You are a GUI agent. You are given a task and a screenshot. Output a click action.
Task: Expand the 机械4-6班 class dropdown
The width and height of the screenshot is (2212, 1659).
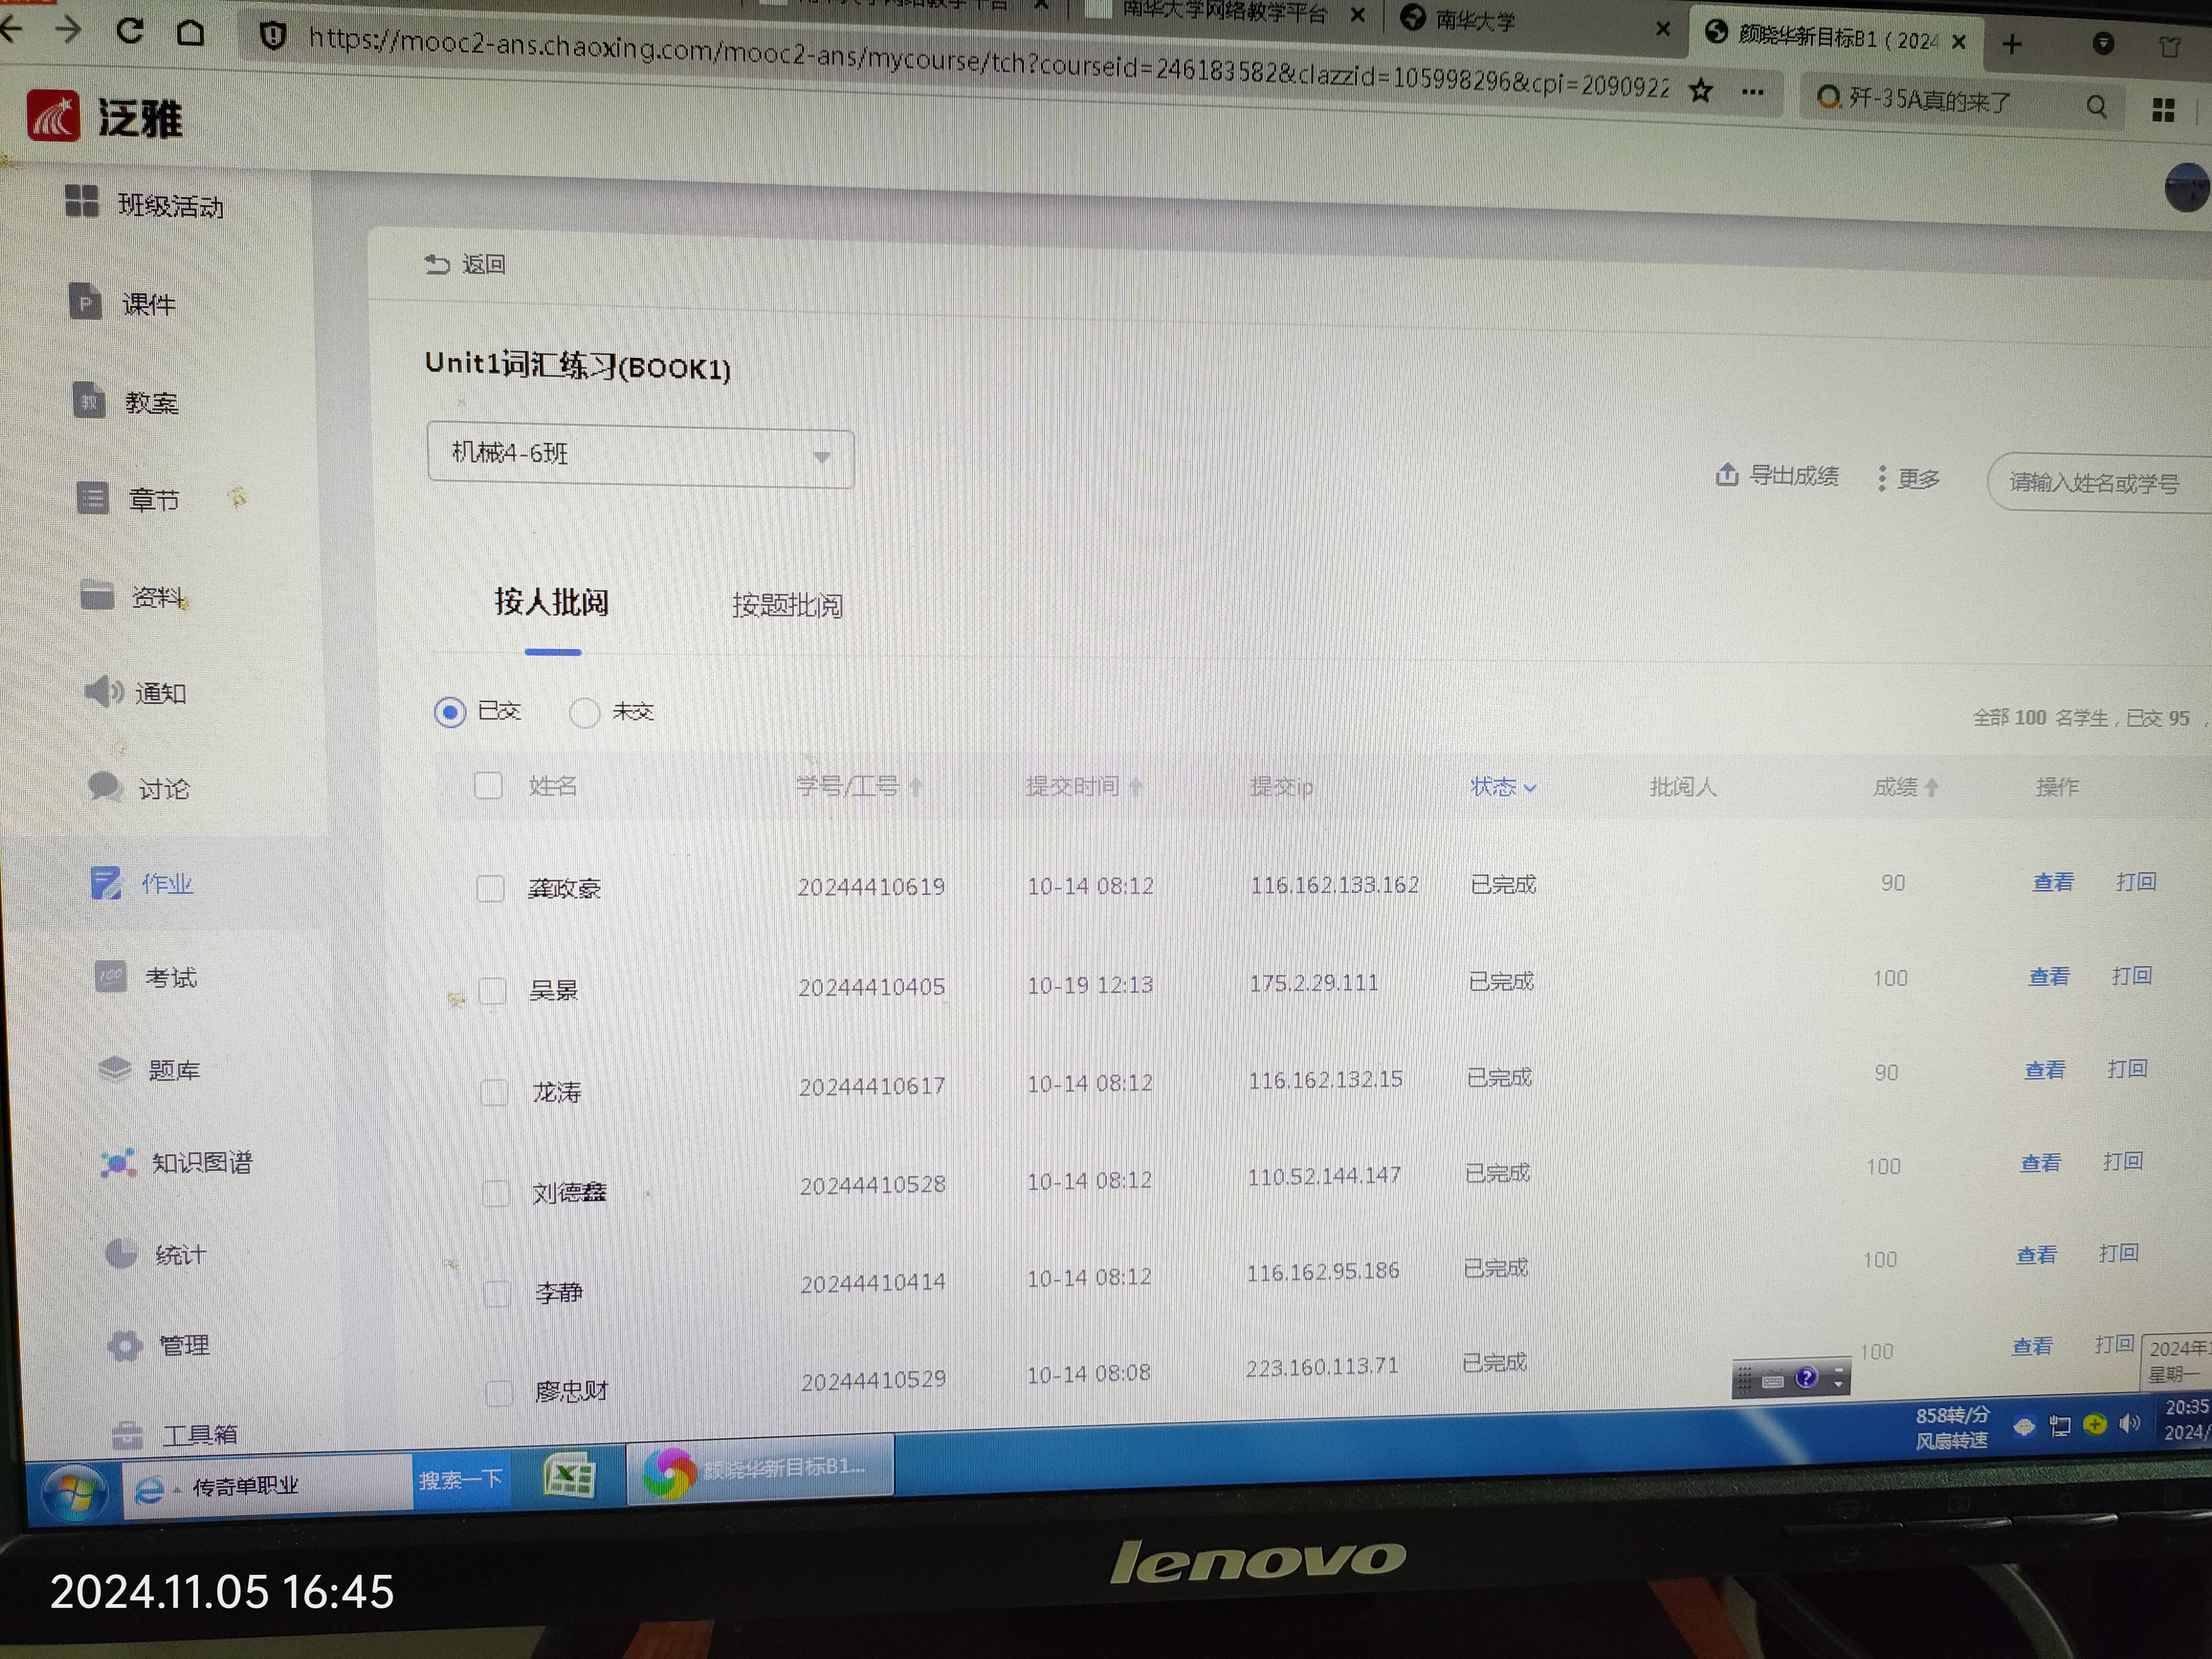pyautogui.click(x=640, y=457)
